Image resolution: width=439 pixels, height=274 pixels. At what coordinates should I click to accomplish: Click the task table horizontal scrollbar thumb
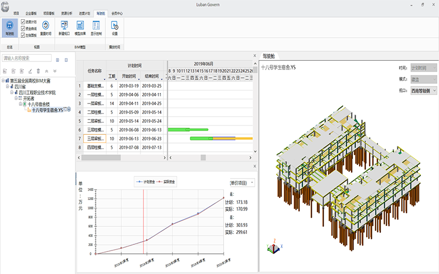pyautogui.click(x=101, y=158)
